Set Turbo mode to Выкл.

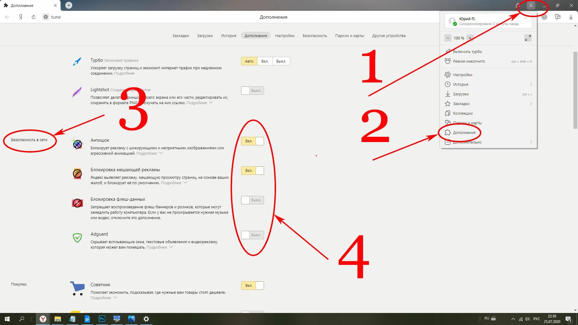pos(281,61)
